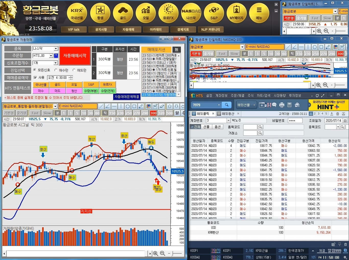Open the 골드 gold bars icon

pos(123,13)
